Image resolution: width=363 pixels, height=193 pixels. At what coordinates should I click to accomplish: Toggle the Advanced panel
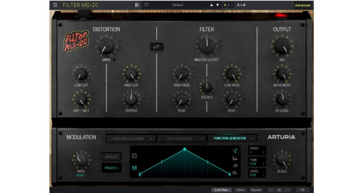(302, 5)
